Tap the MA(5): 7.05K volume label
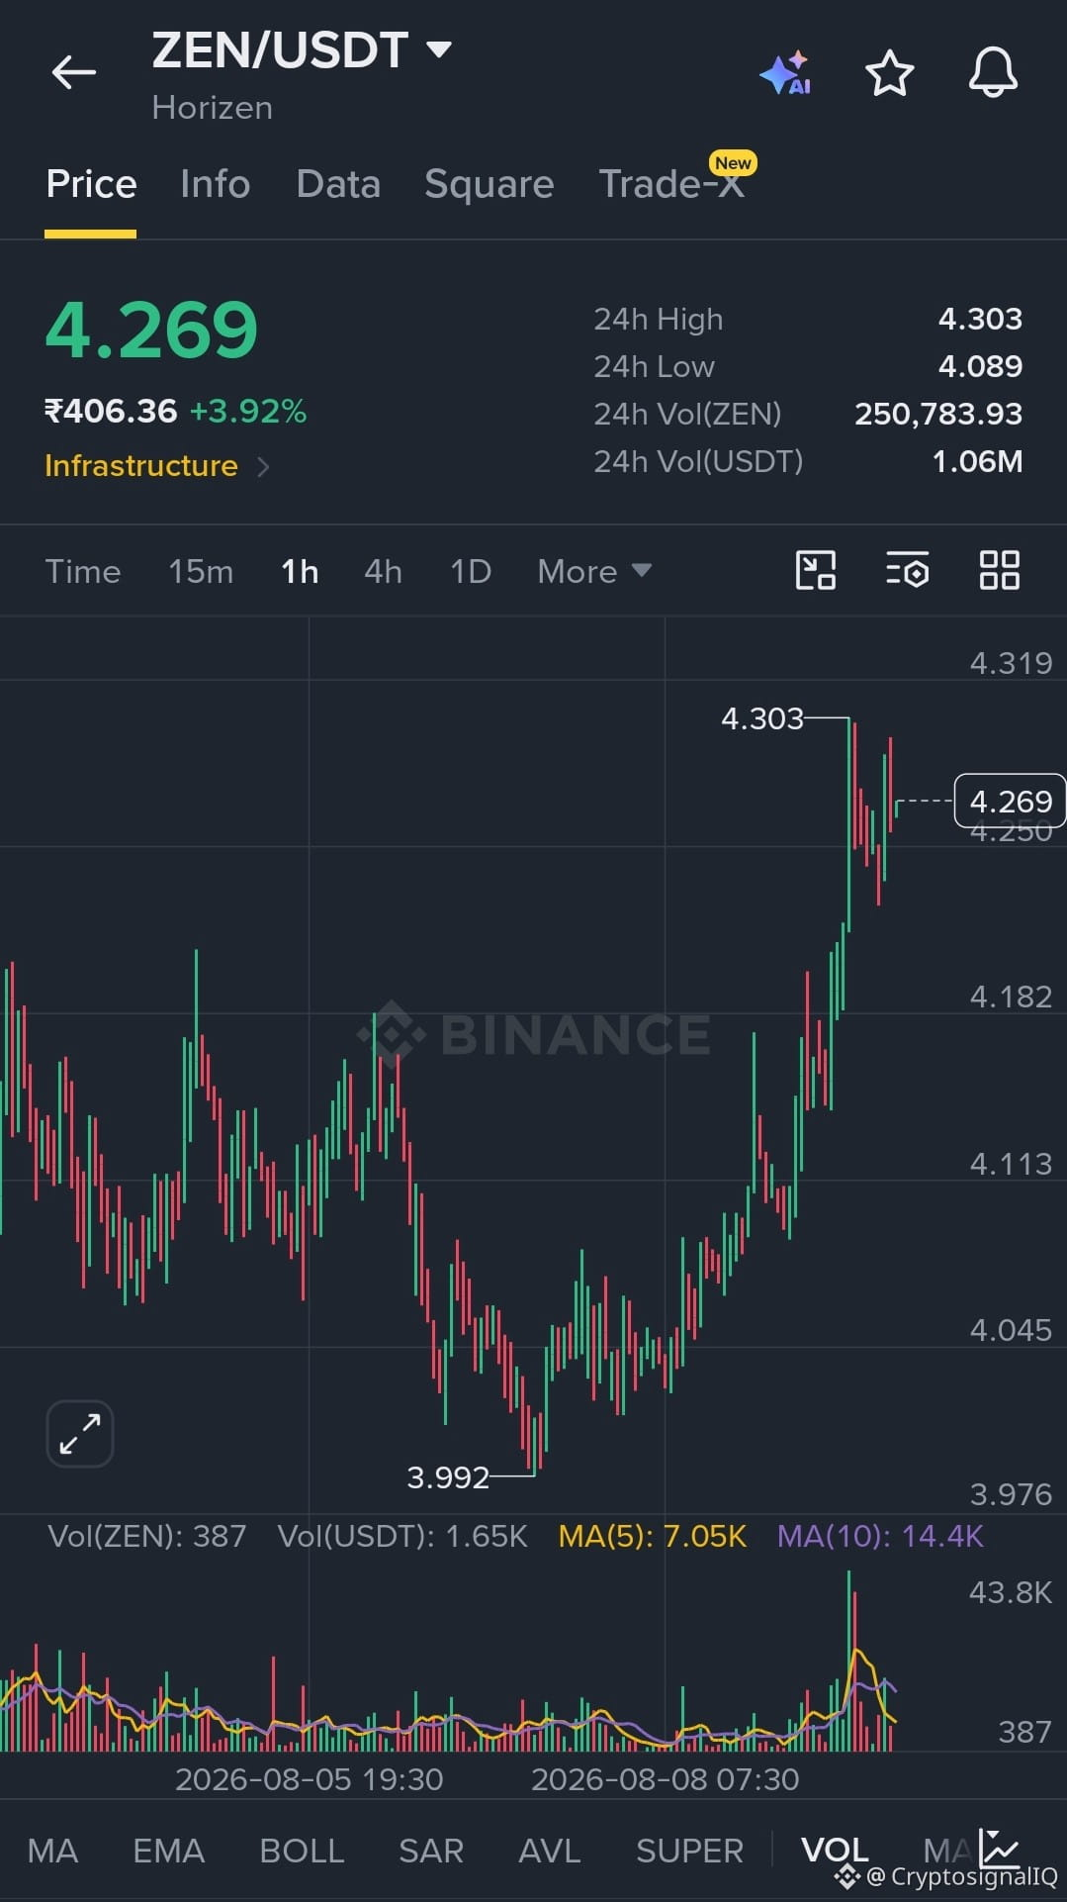Screen dimensions: 1067x1902 tap(652, 1536)
